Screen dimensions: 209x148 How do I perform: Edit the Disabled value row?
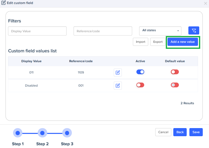click(118, 85)
